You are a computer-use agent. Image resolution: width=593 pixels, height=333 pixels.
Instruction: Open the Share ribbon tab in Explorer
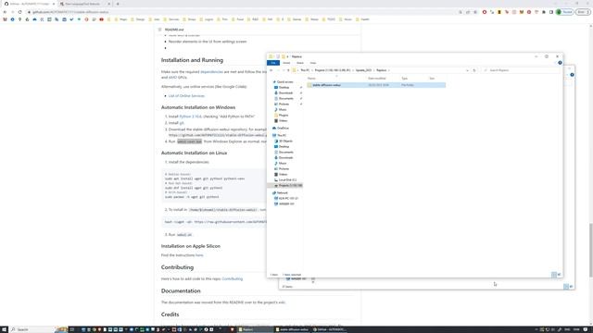point(300,63)
